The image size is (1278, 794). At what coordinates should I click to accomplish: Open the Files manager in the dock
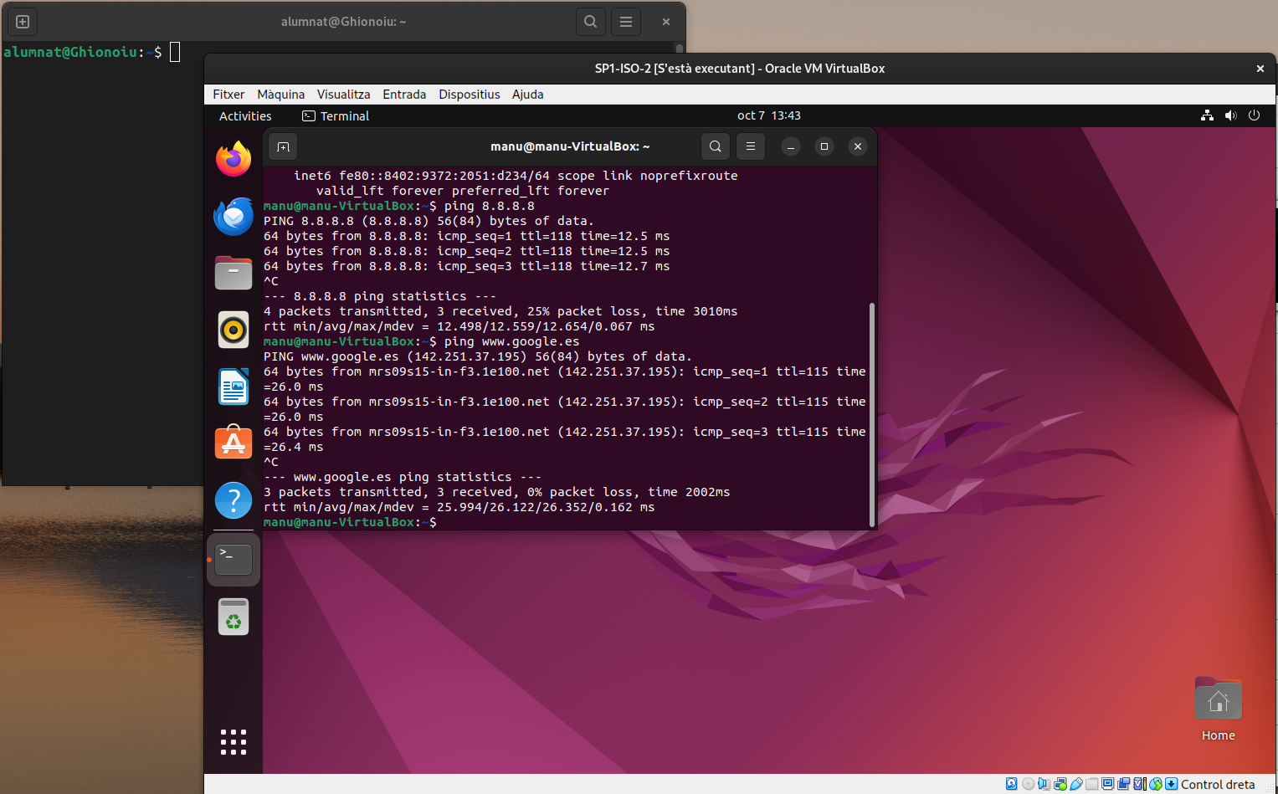click(x=234, y=273)
